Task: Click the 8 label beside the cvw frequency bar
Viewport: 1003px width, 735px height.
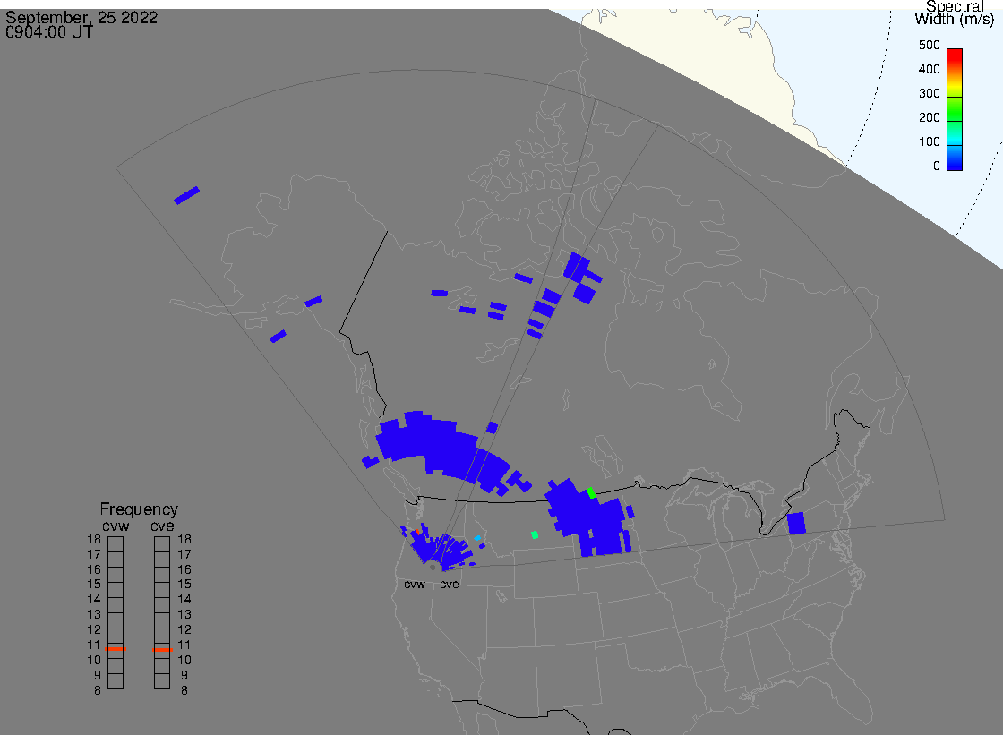Action: (98, 690)
